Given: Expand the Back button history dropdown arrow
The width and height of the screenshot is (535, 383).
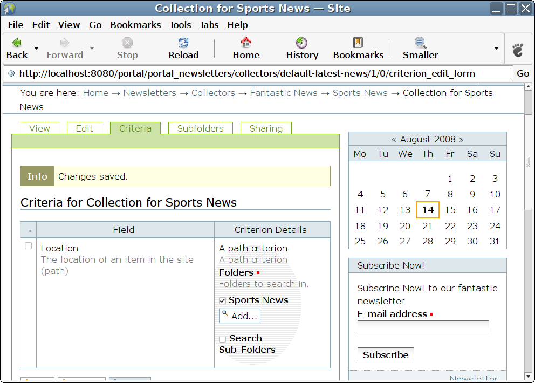Looking at the screenshot, I should (37, 48).
